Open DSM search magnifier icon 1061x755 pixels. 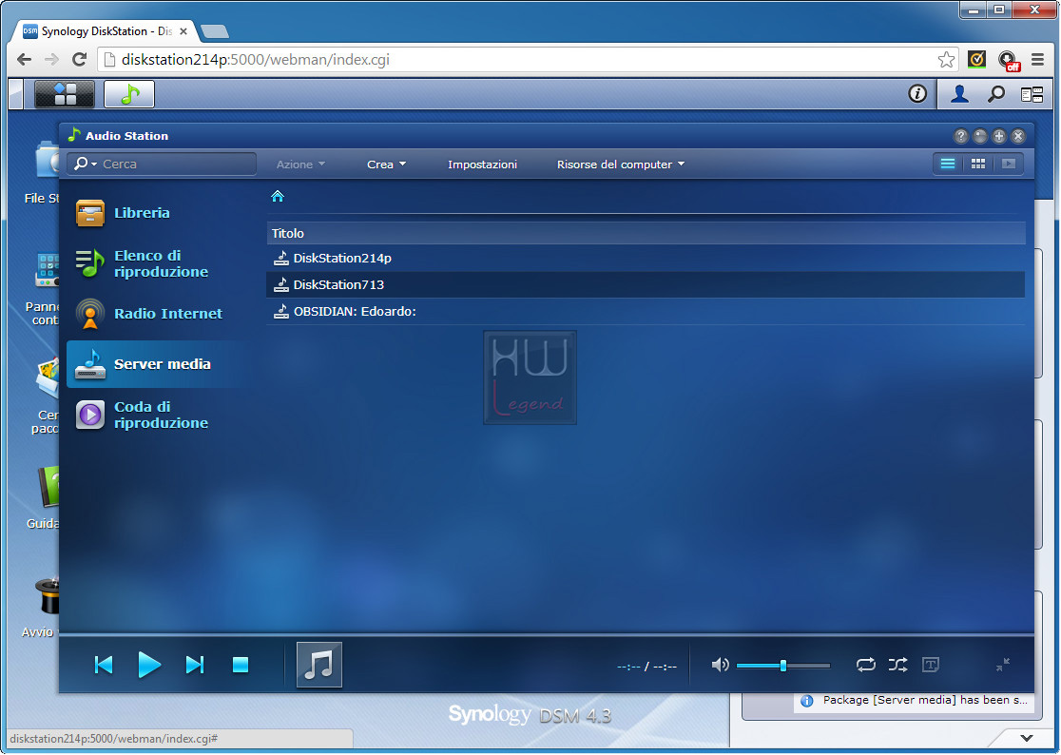[995, 94]
